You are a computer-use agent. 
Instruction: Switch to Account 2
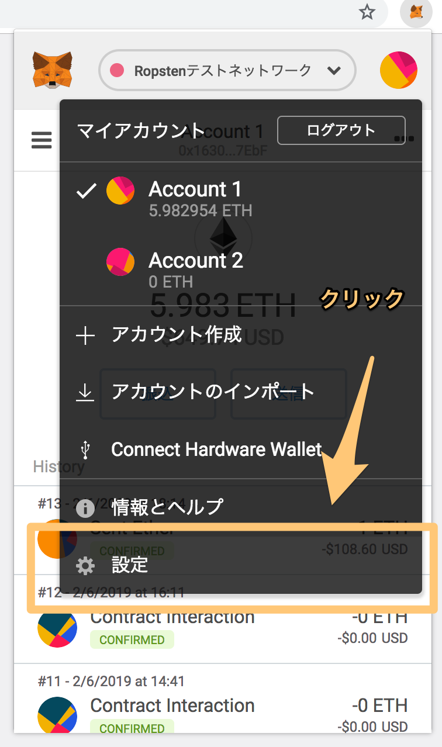240,269
